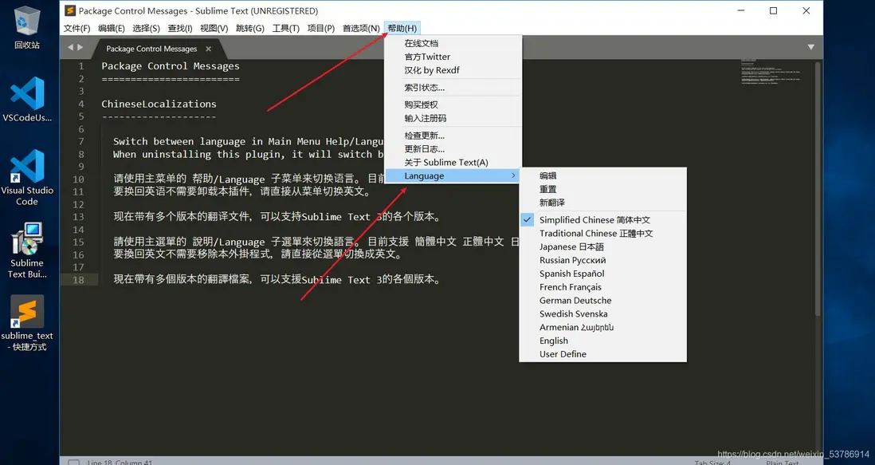The height and width of the screenshot is (465, 875).
Task: Click the minimap preview
Action: pyautogui.click(x=772, y=73)
